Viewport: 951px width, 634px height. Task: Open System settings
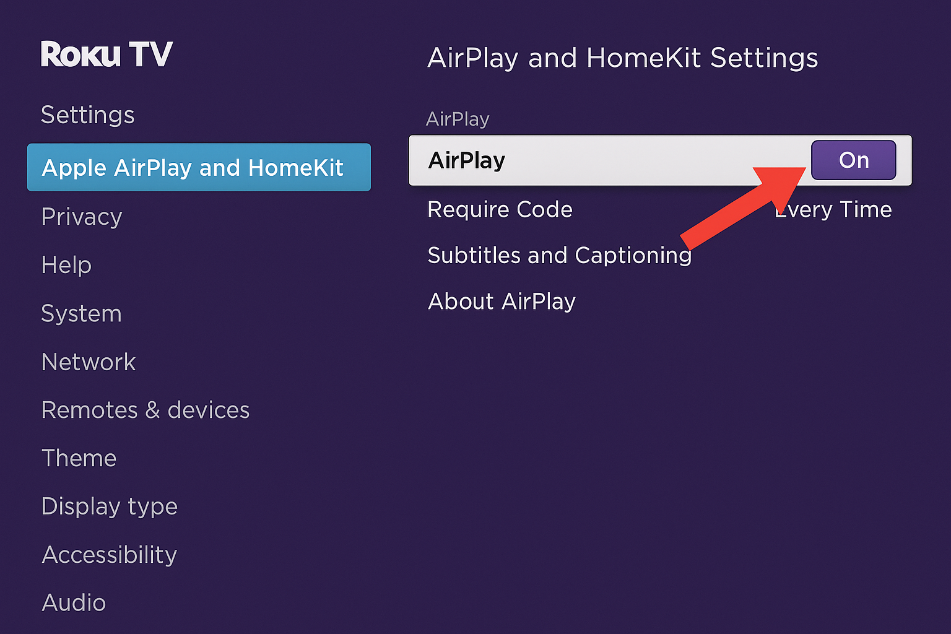pos(81,313)
